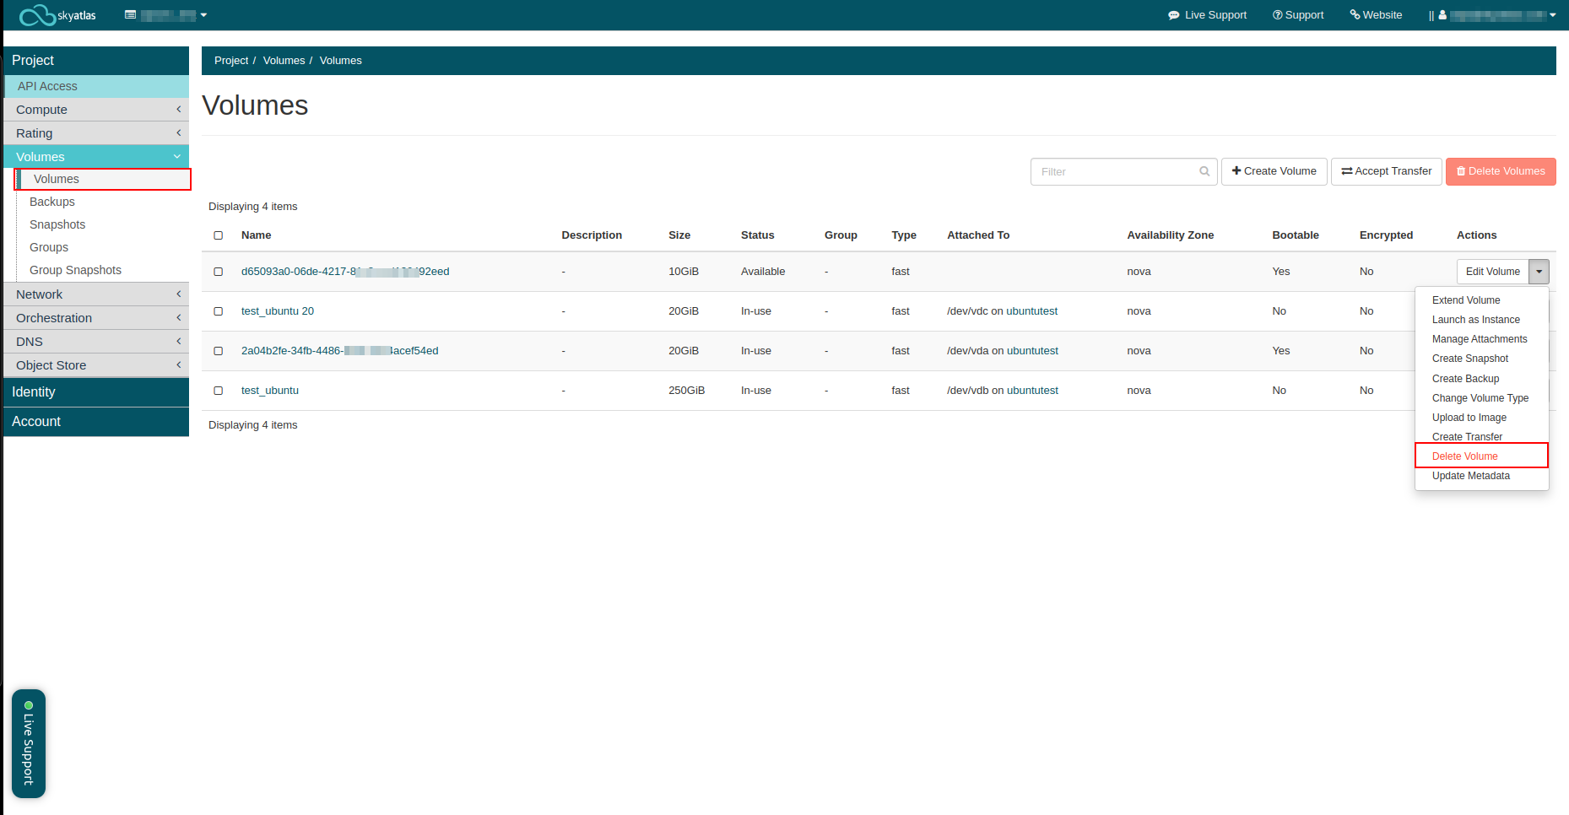Check the test_ubuntu 20 volume checkbox
1569x815 pixels.
click(x=219, y=311)
